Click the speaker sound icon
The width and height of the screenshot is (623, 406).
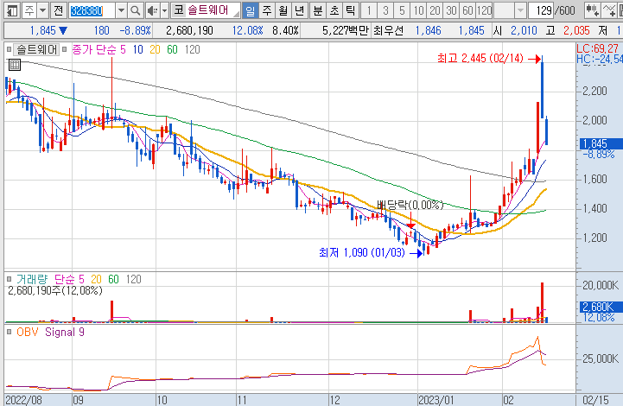pos(152,10)
